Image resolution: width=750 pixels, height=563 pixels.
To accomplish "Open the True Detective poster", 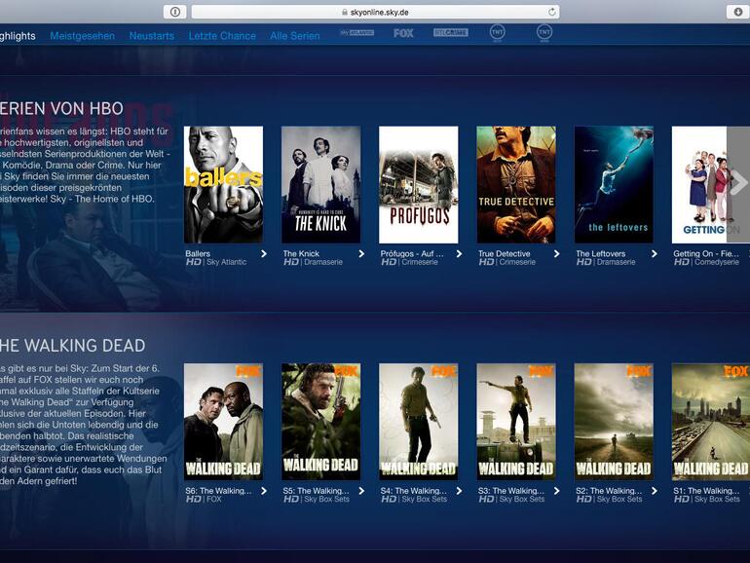I will (516, 185).
